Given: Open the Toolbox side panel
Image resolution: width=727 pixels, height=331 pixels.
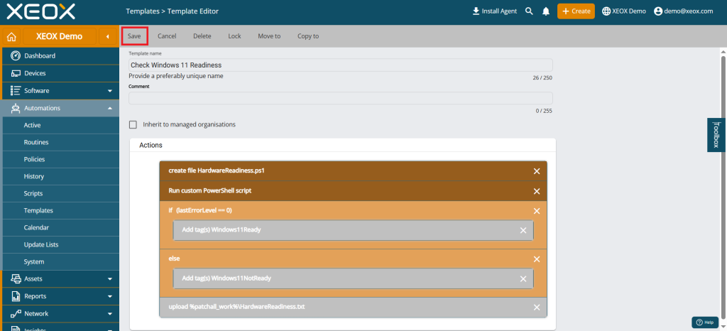Looking at the screenshot, I should pyautogui.click(x=716, y=134).
